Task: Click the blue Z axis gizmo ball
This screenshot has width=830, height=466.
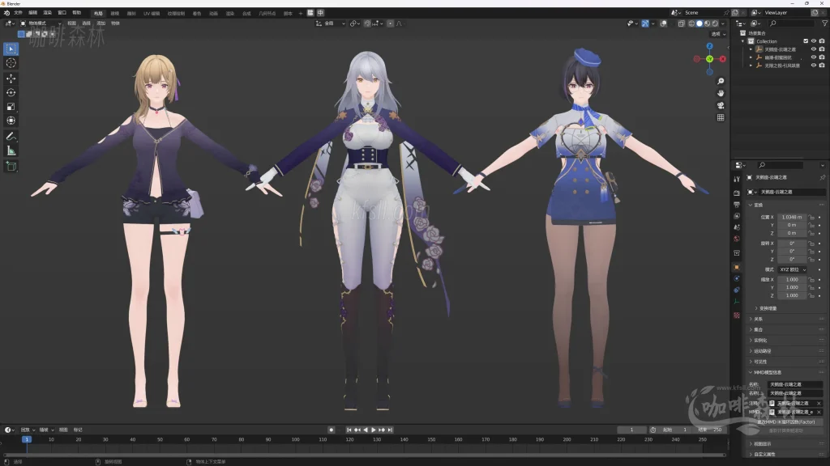Action: point(710,46)
